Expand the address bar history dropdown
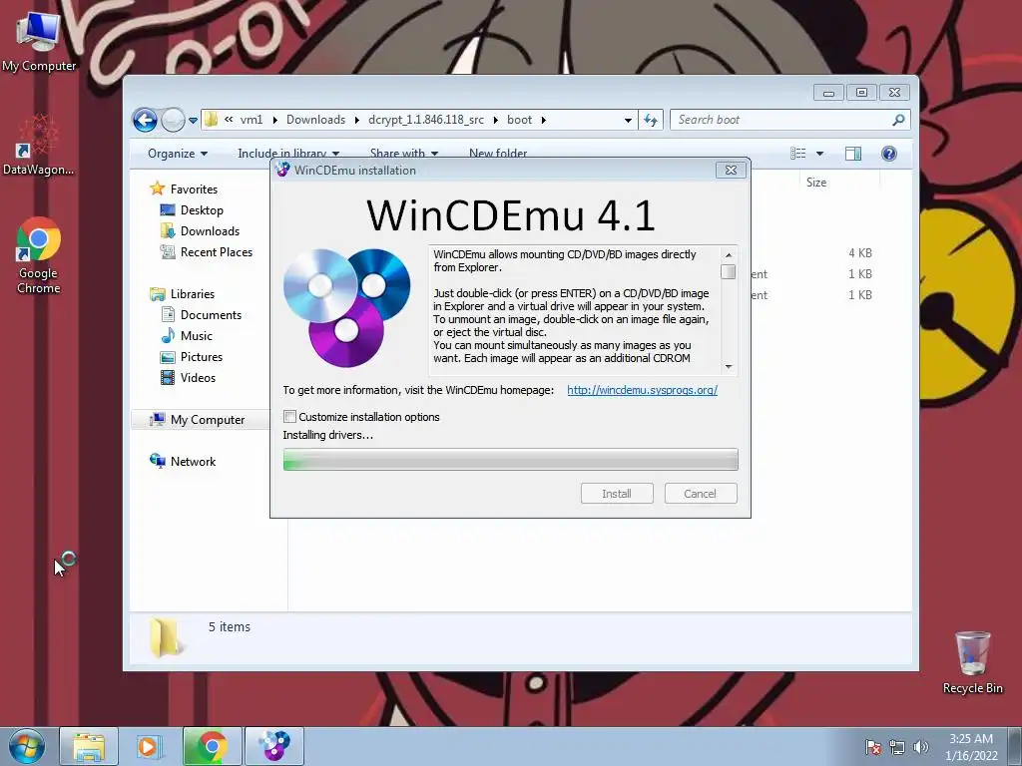 coord(628,120)
